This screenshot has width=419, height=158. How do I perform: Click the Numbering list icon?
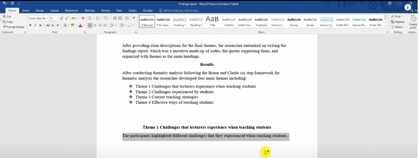click(97, 18)
